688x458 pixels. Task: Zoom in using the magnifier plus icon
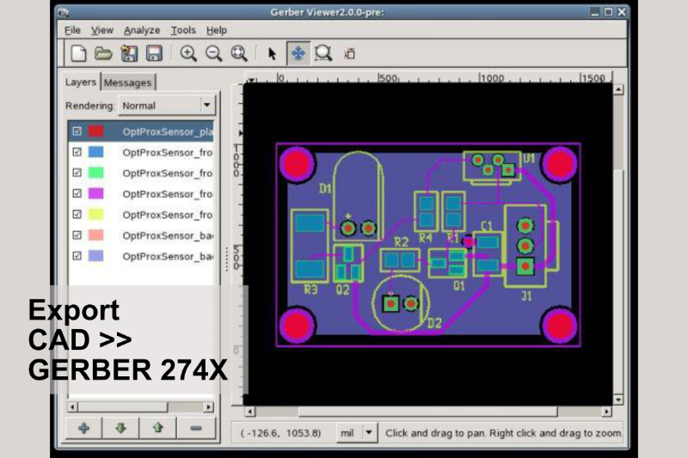tap(188, 53)
